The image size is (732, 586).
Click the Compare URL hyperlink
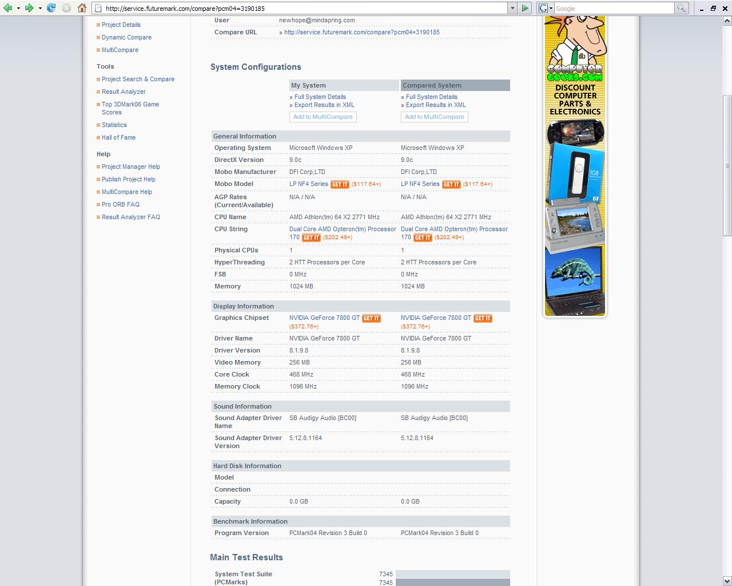click(x=361, y=32)
